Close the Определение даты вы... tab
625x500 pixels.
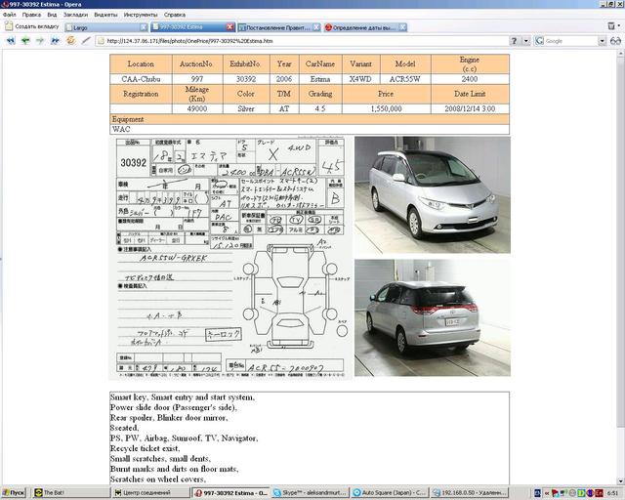coord(402,27)
